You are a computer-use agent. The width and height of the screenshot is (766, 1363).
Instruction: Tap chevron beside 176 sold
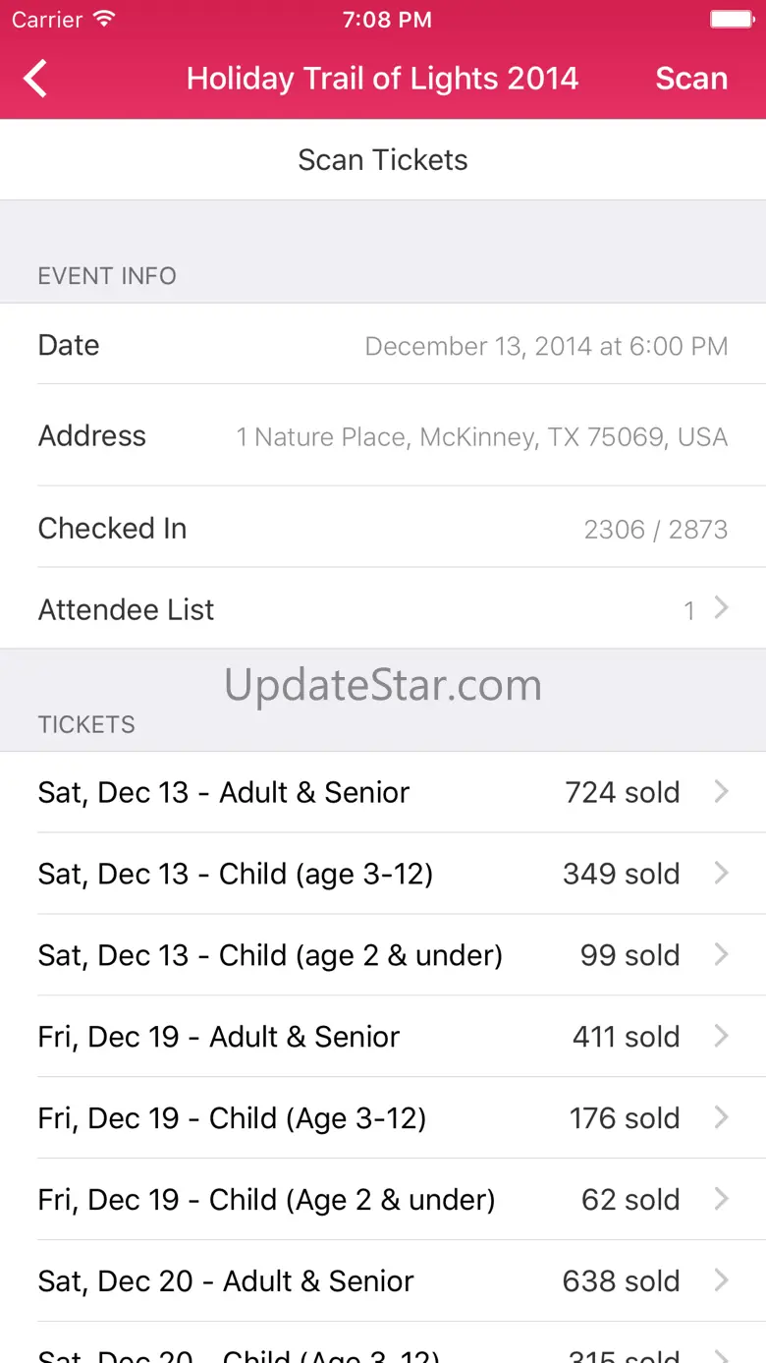pos(721,1117)
